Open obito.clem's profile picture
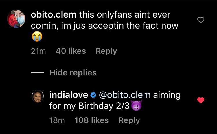The width and height of the screenshot is (217, 134). [16, 19]
